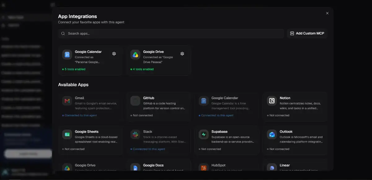Viewport: 372px width, 180px height.
Task: Click the Slack description text
Action: (x=164, y=139)
